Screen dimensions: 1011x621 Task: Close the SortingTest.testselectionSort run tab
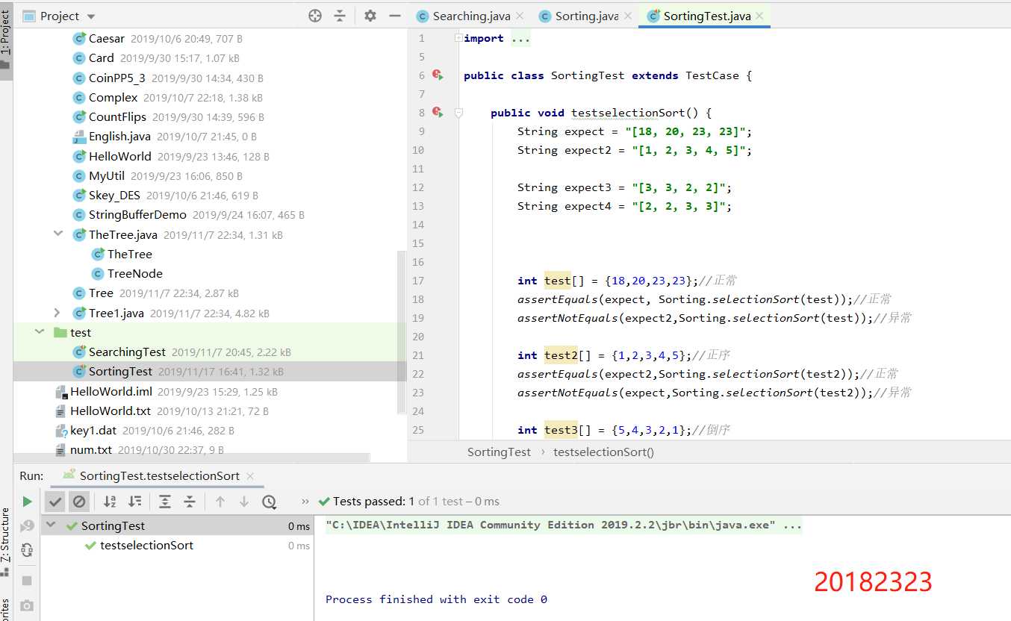pyautogui.click(x=249, y=476)
